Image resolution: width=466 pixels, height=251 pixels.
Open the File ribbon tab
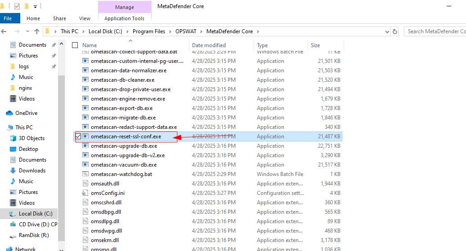click(8, 18)
